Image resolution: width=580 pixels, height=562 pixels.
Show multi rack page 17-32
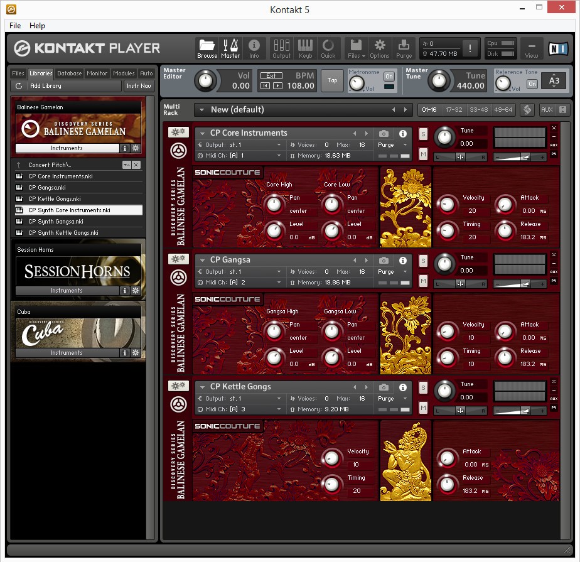pyautogui.click(x=454, y=110)
